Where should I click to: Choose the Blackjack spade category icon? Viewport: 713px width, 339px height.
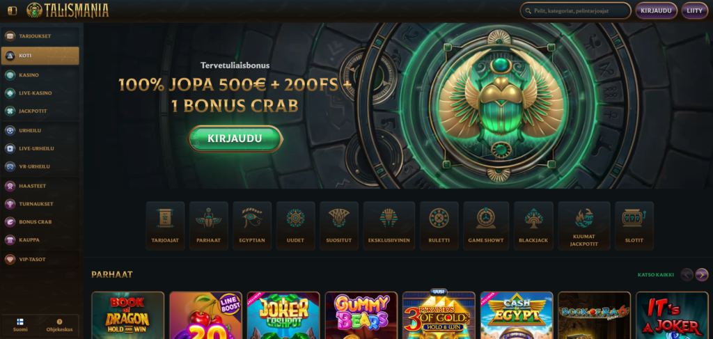pos(533,226)
